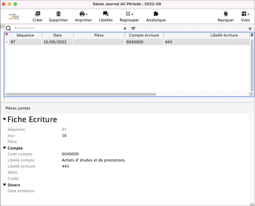Viewport: 255px width, 206px height.
Task: Click the bottom-right resize grip icon
Action: coord(252,204)
